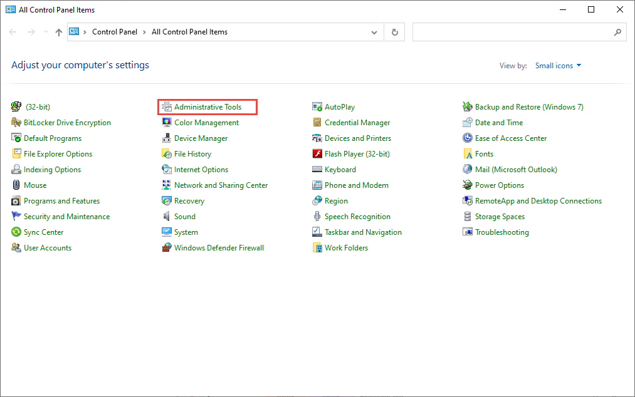This screenshot has height=397, width=635.
Task: Open the Power Options icon
Action: 468,185
